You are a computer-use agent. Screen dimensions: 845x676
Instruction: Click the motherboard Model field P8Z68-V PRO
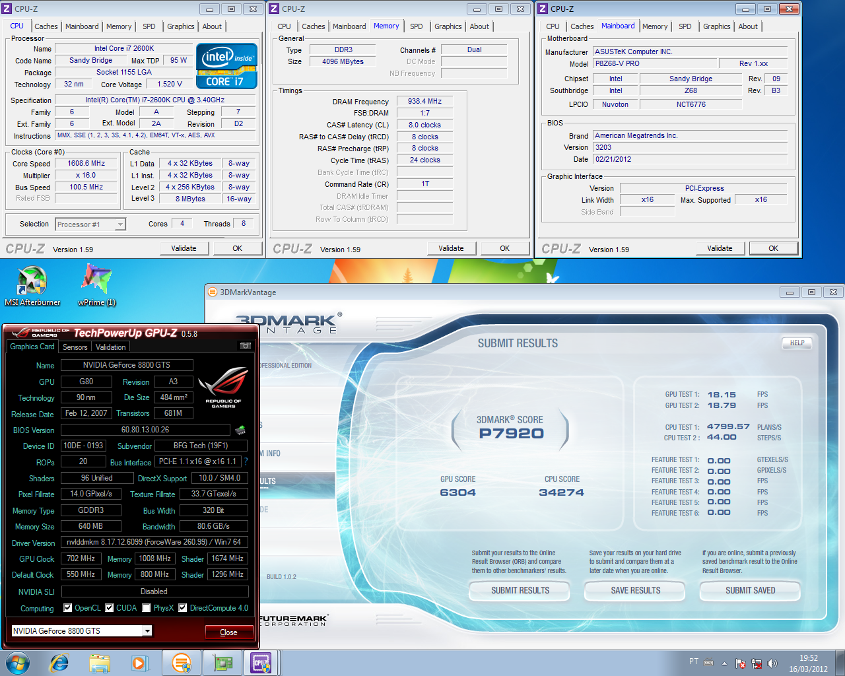pos(656,63)
